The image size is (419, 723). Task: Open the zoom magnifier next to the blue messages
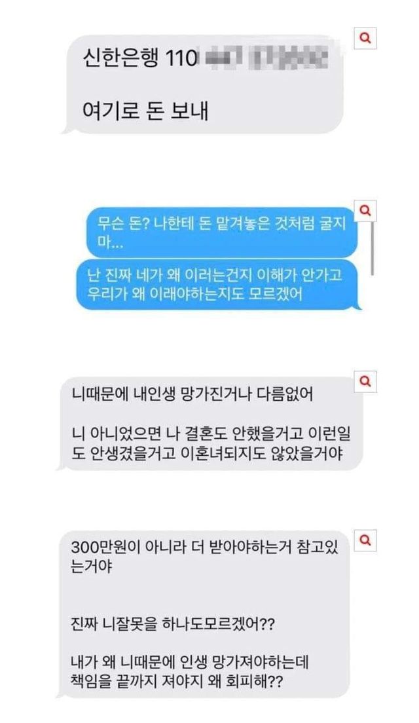(x=365, y=211)
